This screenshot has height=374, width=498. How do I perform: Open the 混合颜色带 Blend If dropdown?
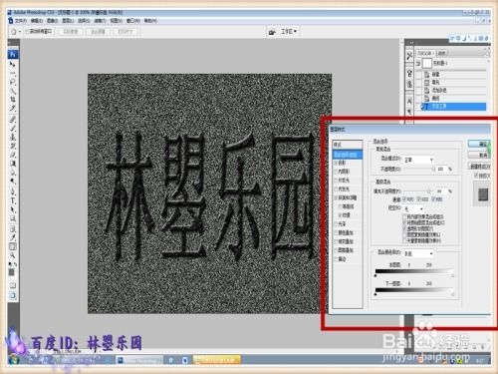click(x=418, y=253)
